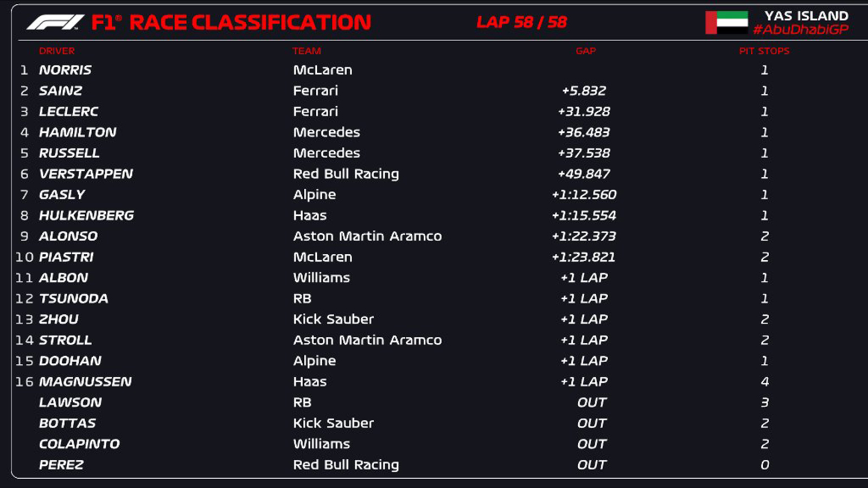Click the F1 RACE CLASSIFICATION title
This screenshot has width=868, height=488.
(x=231, y=22)
